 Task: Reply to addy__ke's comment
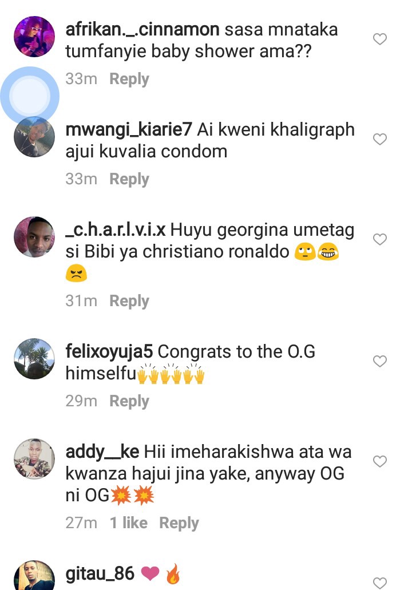point(179,523)
